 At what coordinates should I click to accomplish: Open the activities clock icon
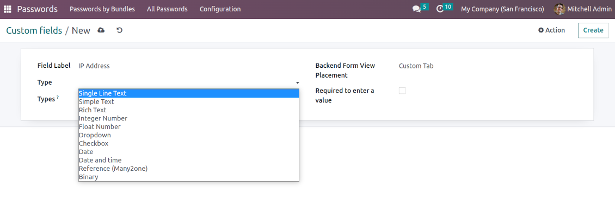click(440, 9)
